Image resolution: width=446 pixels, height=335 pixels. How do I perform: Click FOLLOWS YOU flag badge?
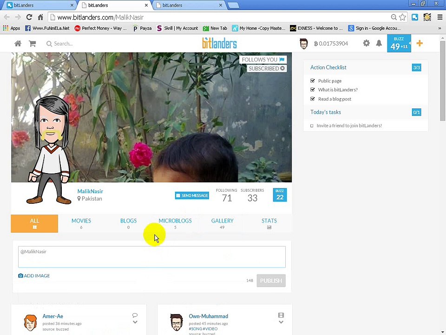tap(263, 60)
